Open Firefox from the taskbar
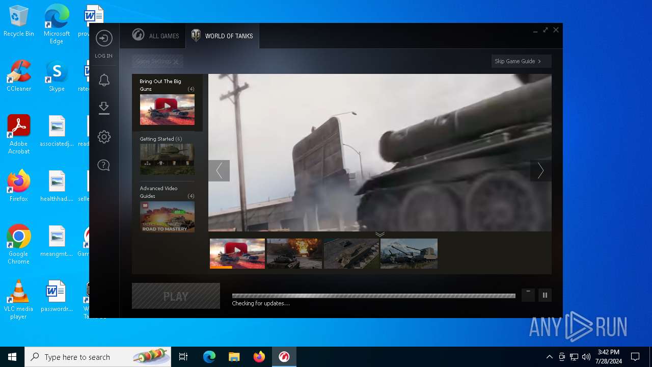This screenshot has height=367, width=652. click(x=259, y=357)
